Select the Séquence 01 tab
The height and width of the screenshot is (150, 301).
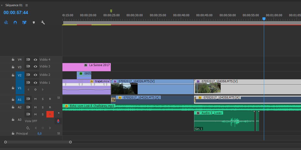(14, 5)
